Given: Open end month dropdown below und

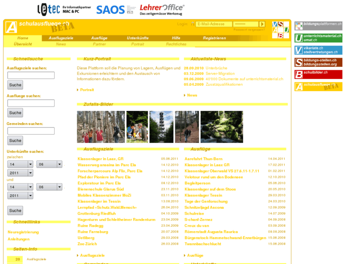Looking at the screenshot, I should click(49, 187).
